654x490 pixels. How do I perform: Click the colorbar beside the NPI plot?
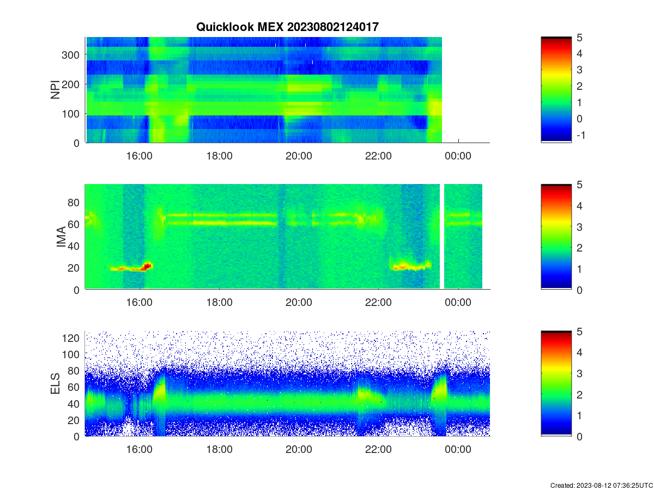click(556, 90)
